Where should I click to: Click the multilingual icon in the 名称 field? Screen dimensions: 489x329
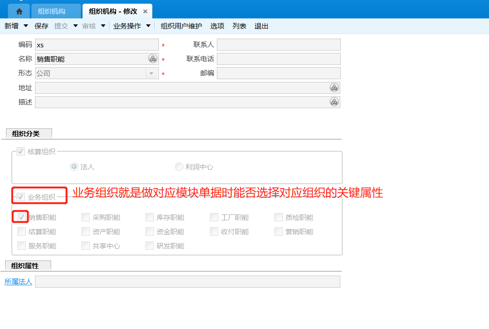point(153,59)
